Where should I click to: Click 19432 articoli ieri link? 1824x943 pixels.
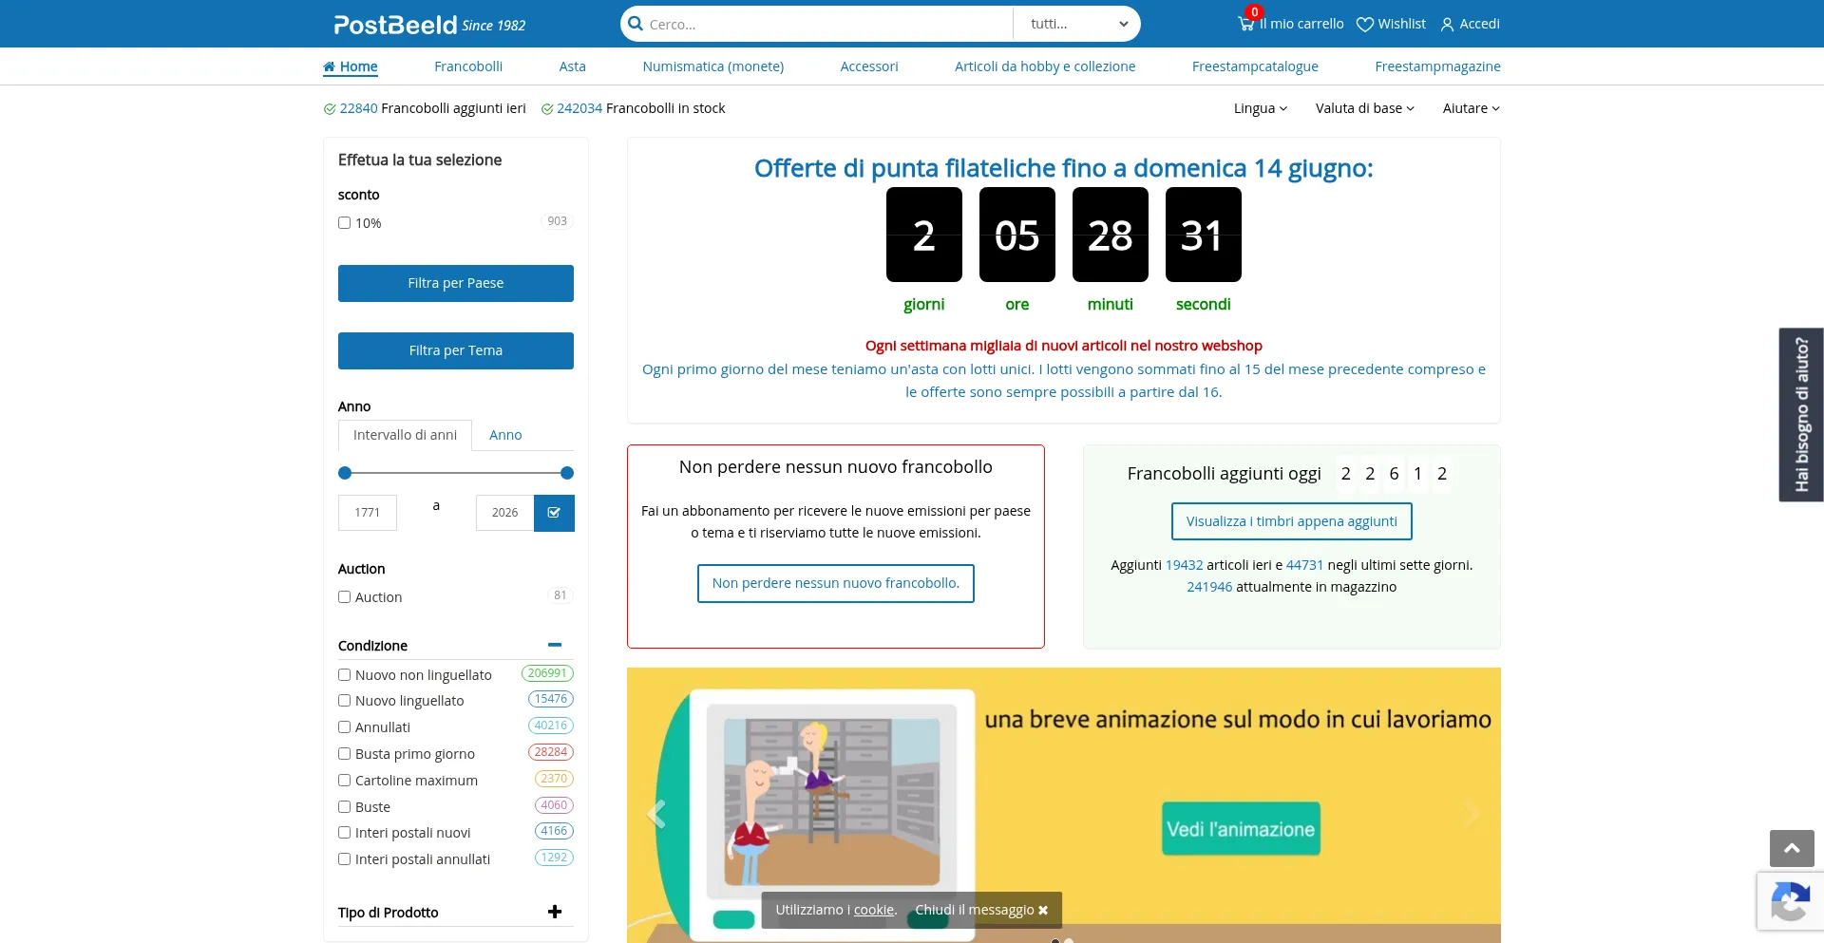tap(1184, 565)
